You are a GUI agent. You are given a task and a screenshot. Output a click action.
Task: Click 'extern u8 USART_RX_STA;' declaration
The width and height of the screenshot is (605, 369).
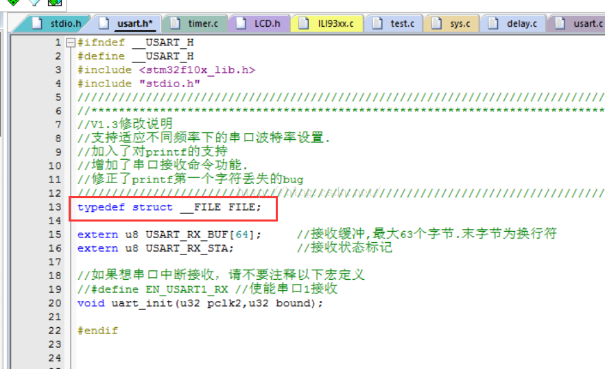pyautogui.click(x=156, y=248)
